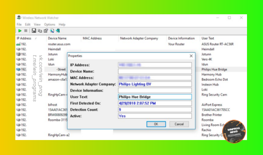Sort by the User Text column header

click(x=208, y=38)
